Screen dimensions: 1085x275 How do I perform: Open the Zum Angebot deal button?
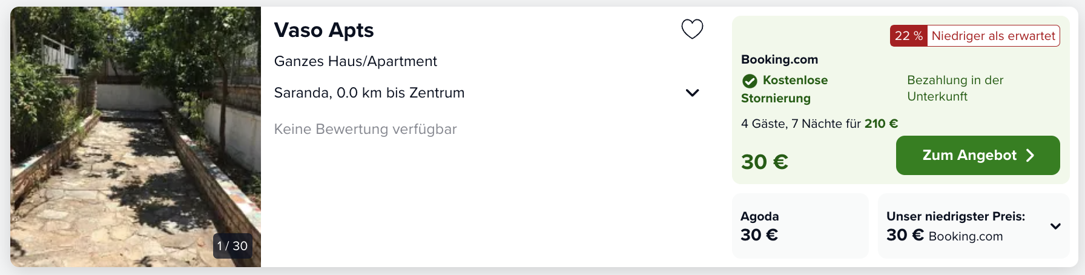978,155
